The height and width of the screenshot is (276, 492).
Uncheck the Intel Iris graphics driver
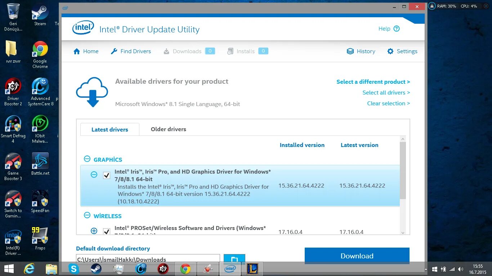[x=107, y=175]
